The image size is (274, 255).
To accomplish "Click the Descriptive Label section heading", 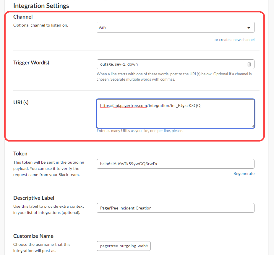I will 34,198.
